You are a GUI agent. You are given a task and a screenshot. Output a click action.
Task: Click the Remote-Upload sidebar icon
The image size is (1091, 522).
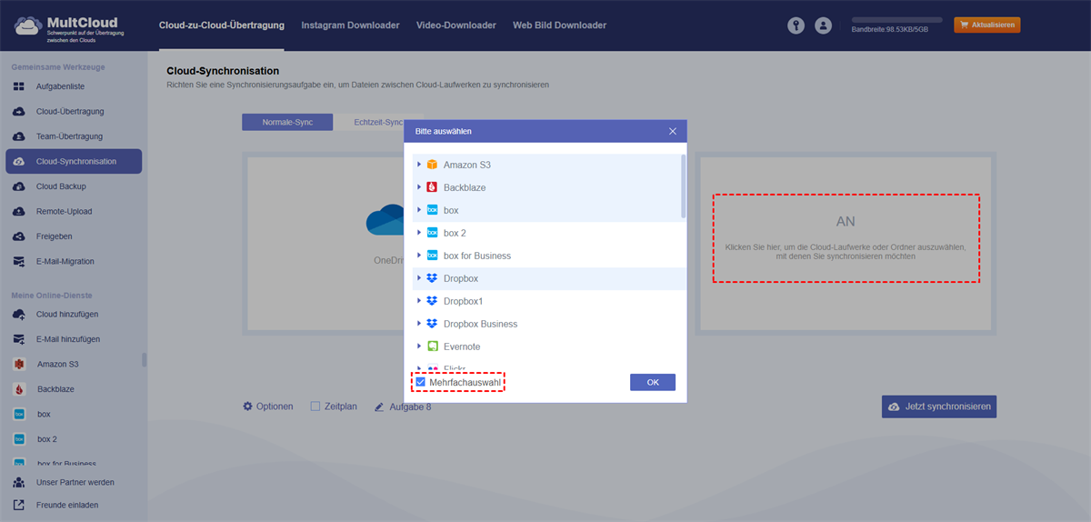(x=18, y=211)
